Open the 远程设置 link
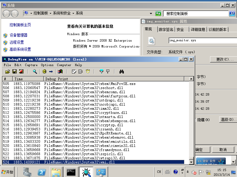Screen dimensions: 237x177 click(17, 42)
